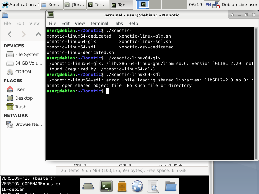Open the Applications menu

[19, 5]
